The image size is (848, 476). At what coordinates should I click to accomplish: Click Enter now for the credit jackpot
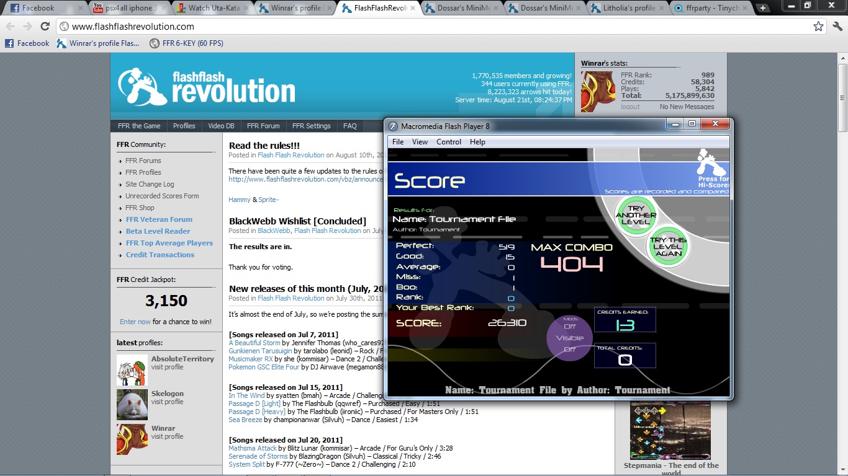(135, 322)
